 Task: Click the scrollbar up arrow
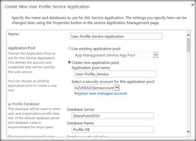(188, 35)
